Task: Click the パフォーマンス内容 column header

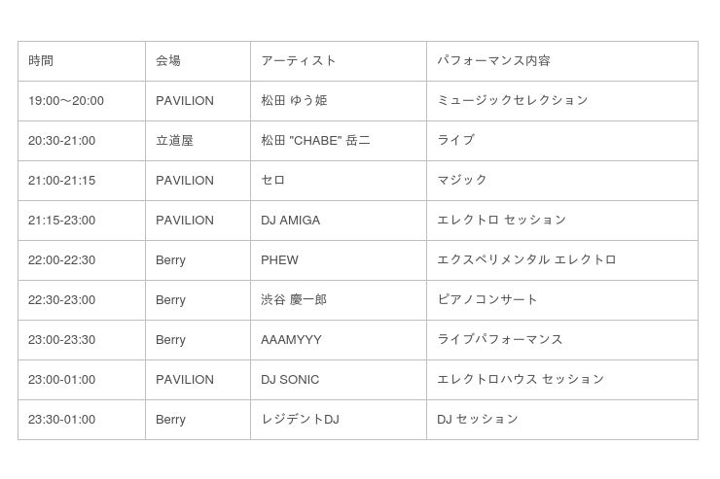Action: point(494,61)
